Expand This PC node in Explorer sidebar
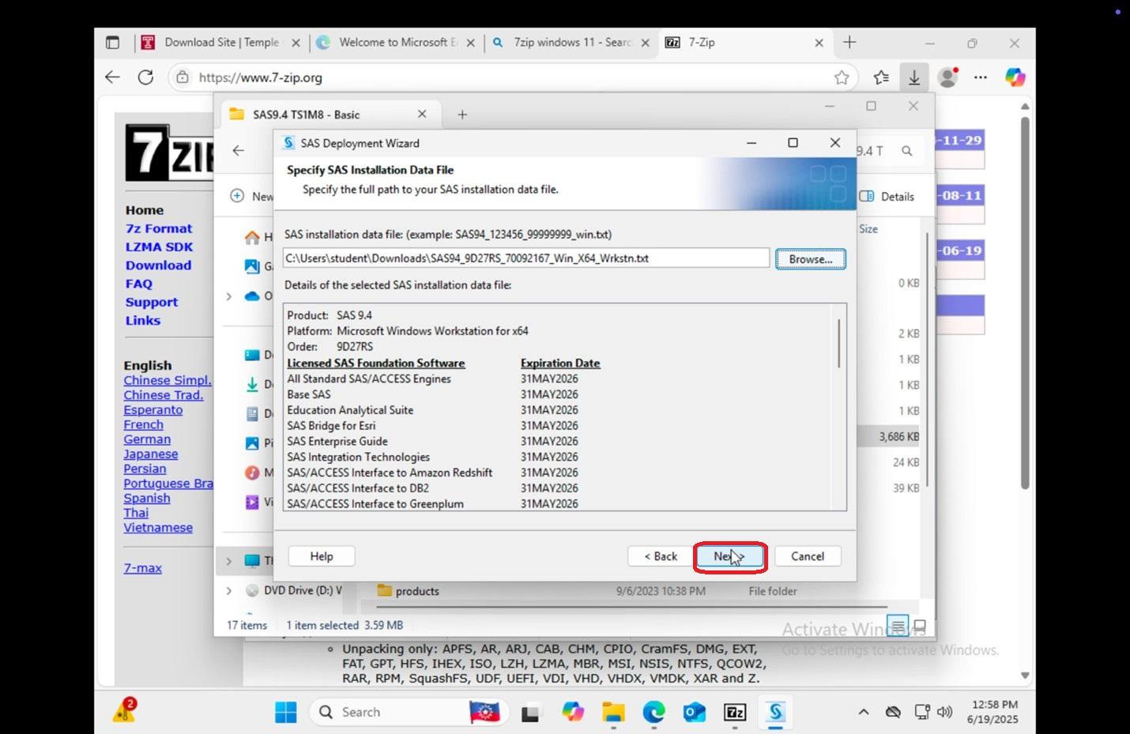This screenshot has width=1130, height=734. 229,561
